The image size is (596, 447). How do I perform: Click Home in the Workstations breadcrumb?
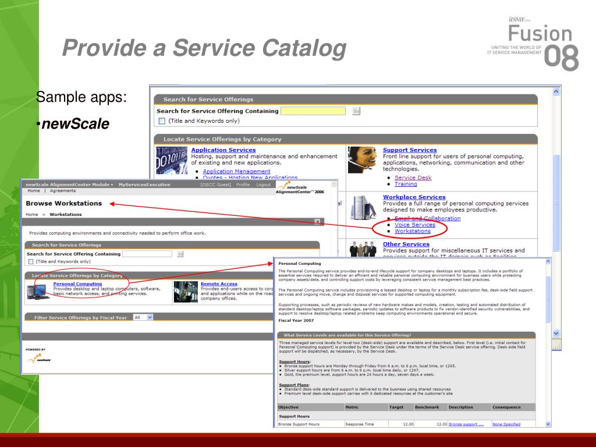coord(32,214)
